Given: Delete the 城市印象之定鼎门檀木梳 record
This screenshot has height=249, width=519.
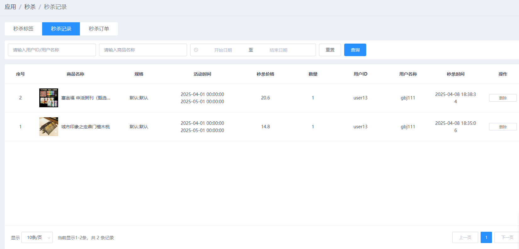Looking at the screenshot, I should click(x=503, y=127).
